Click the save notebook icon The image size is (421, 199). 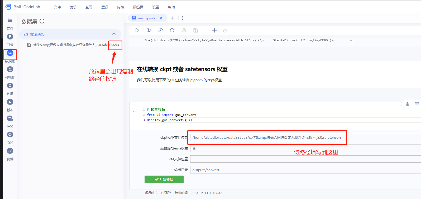click(x=195, y=30)
